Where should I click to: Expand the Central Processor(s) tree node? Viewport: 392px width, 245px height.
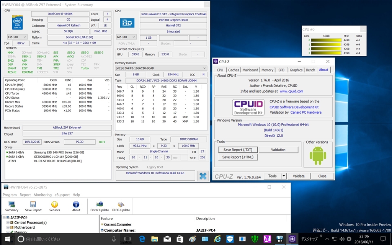tap(8, 222)
